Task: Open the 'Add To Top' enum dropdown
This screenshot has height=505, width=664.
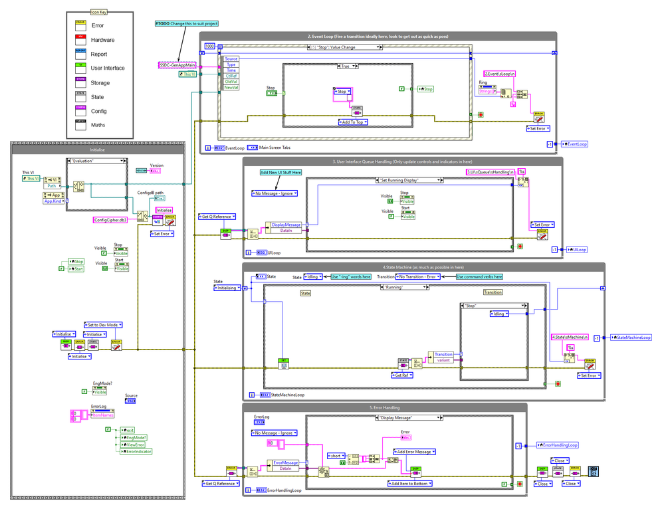Action: point(353,122)
